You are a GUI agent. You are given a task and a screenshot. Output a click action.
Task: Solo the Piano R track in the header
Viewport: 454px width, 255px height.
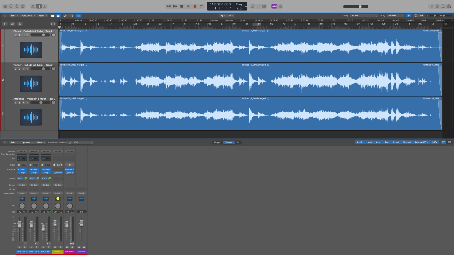coord(19,69)
